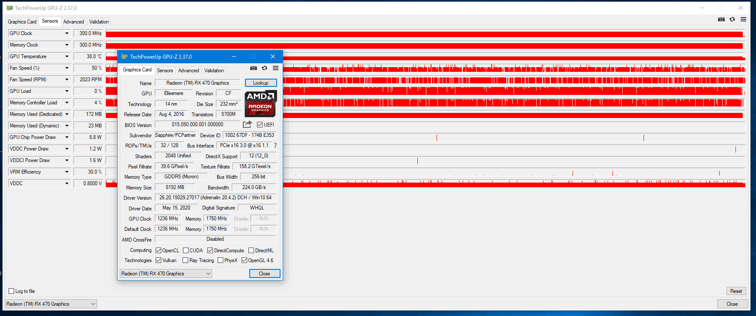Expand Memory Clock sensor dropdown
The width and height of the screenshot is (756, 316).
click(x=67, y=45)
